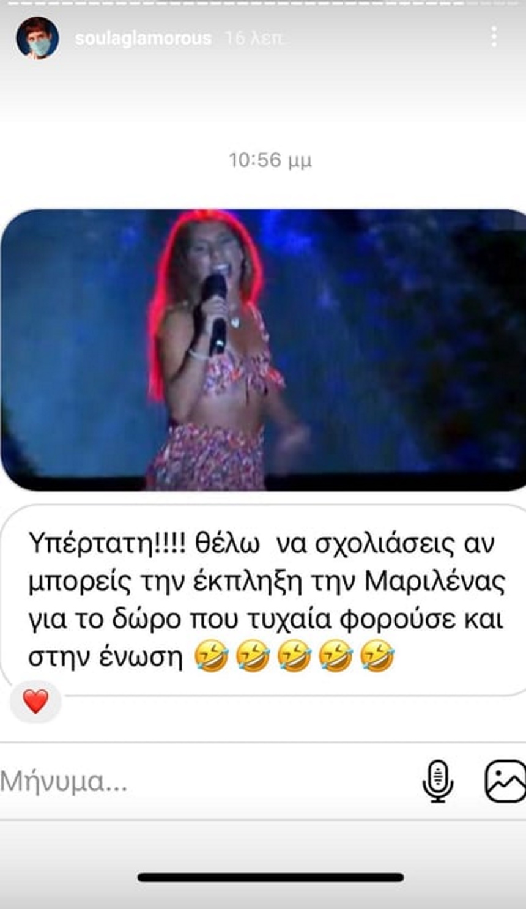Click the third laughing emoji in message
This screenshot has height=909, width=526.
pyautogui.click(x=294, y=656)
